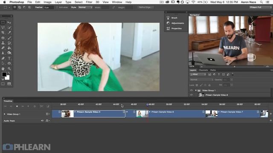Screen dimensions: 273x153
Task: Select the Rectangular Marquee tool
Action: click(3, 23)
